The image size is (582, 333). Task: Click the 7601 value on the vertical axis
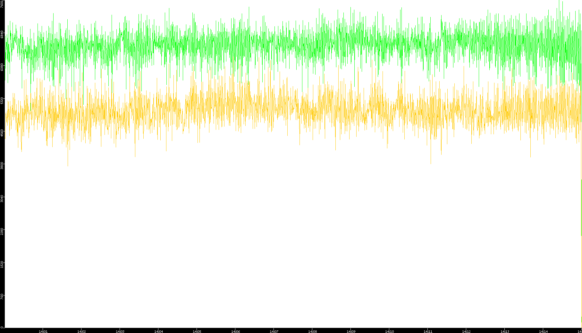(2, 4)
